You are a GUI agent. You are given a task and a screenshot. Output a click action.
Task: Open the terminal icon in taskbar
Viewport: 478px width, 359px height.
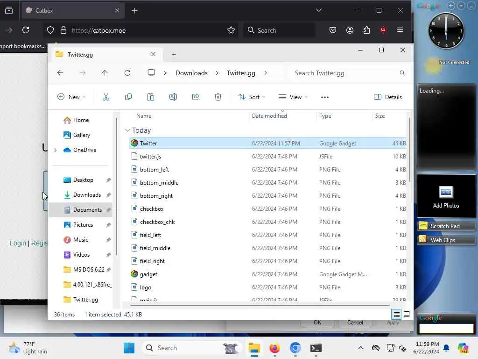316,348
